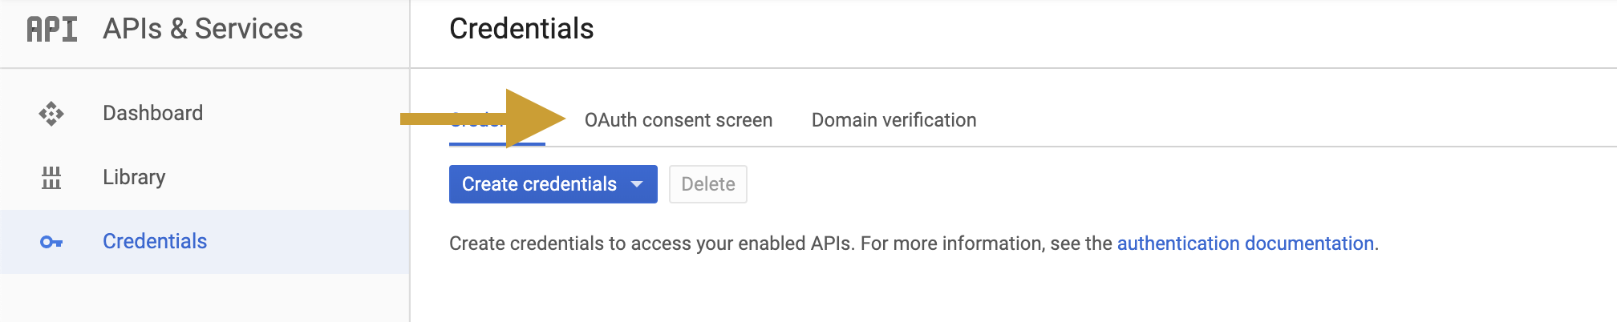The height and width of the screenshot is (322, 1617).
Task: Click the Create credentials button
Action: point(539,184)
